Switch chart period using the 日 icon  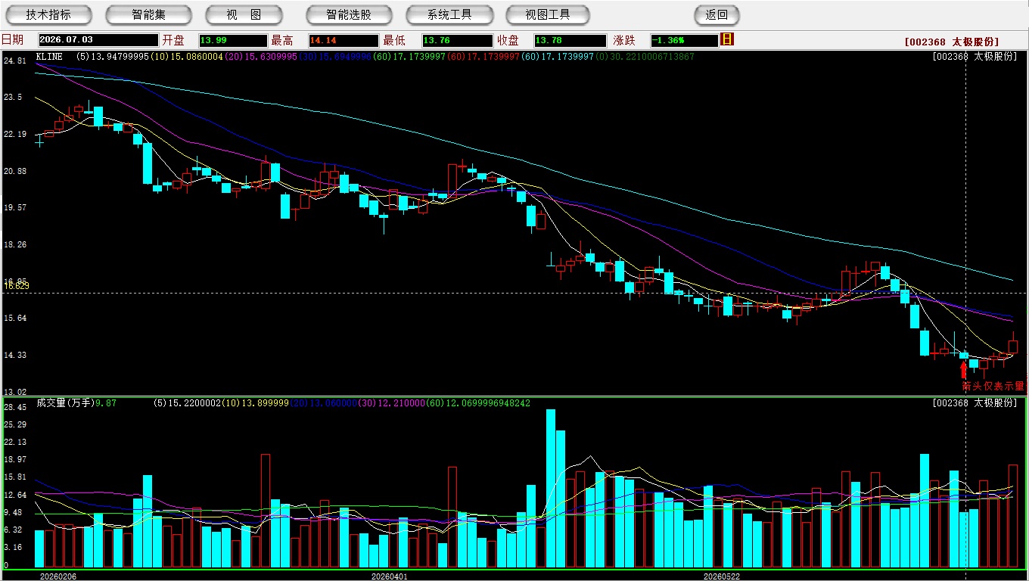click(727, 39)
